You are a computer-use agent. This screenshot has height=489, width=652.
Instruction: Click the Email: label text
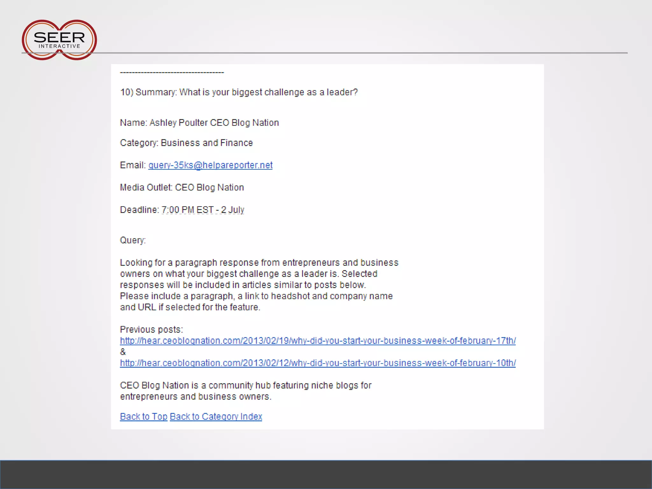click(132, 165)
